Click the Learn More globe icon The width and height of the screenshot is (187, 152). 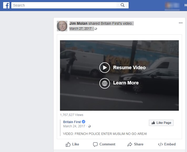tap(105, 83)
